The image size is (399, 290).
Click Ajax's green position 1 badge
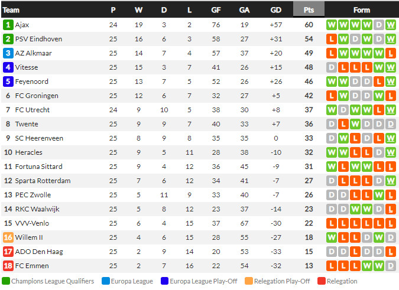click(8, 25)
